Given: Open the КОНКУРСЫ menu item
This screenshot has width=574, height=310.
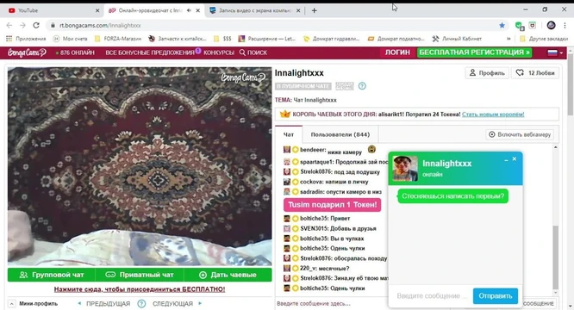Looking at the screenshot, I should click(x=219, y=53).
